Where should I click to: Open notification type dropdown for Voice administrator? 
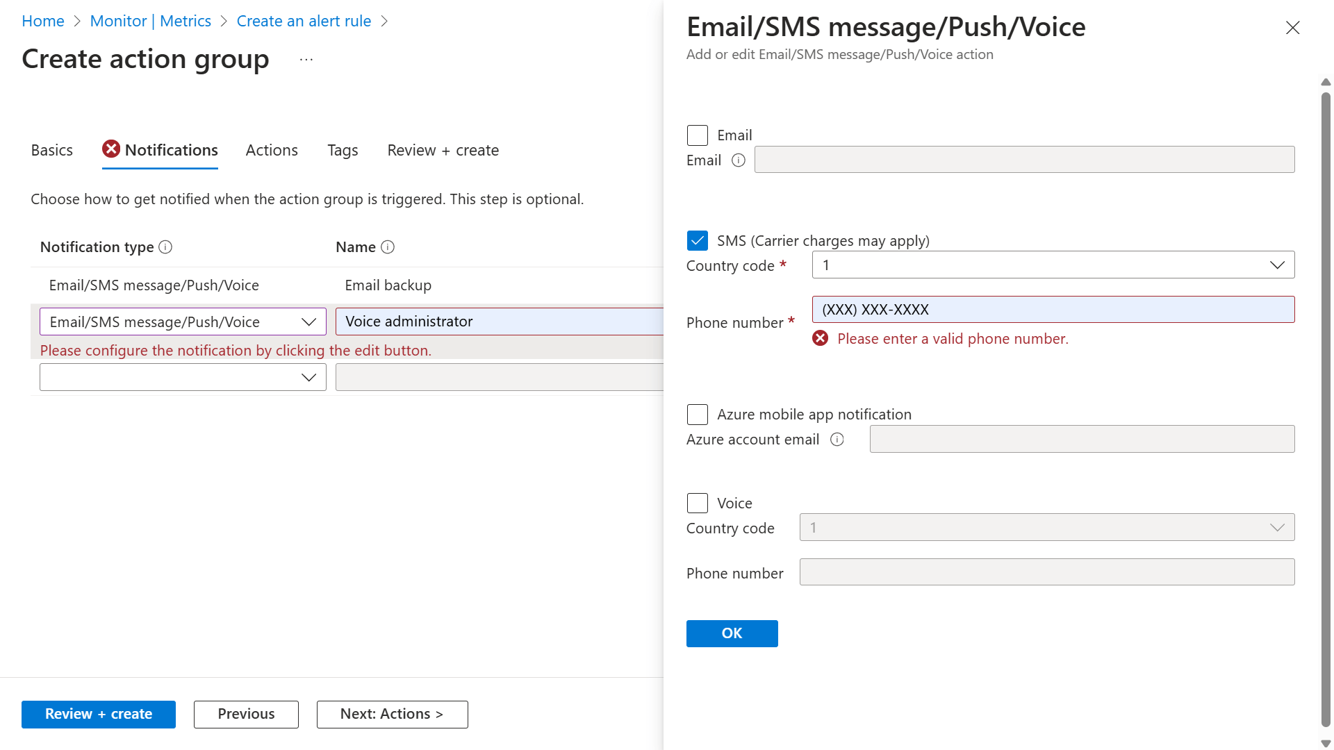[183, 322]
